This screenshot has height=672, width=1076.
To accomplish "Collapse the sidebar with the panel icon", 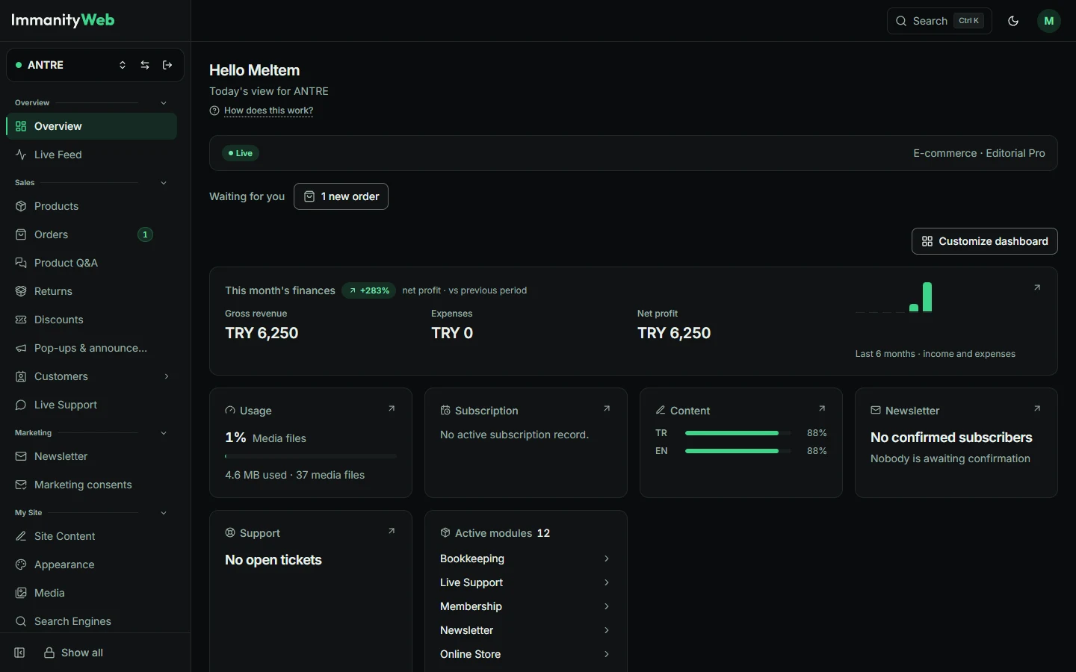I will coord(20,653).
